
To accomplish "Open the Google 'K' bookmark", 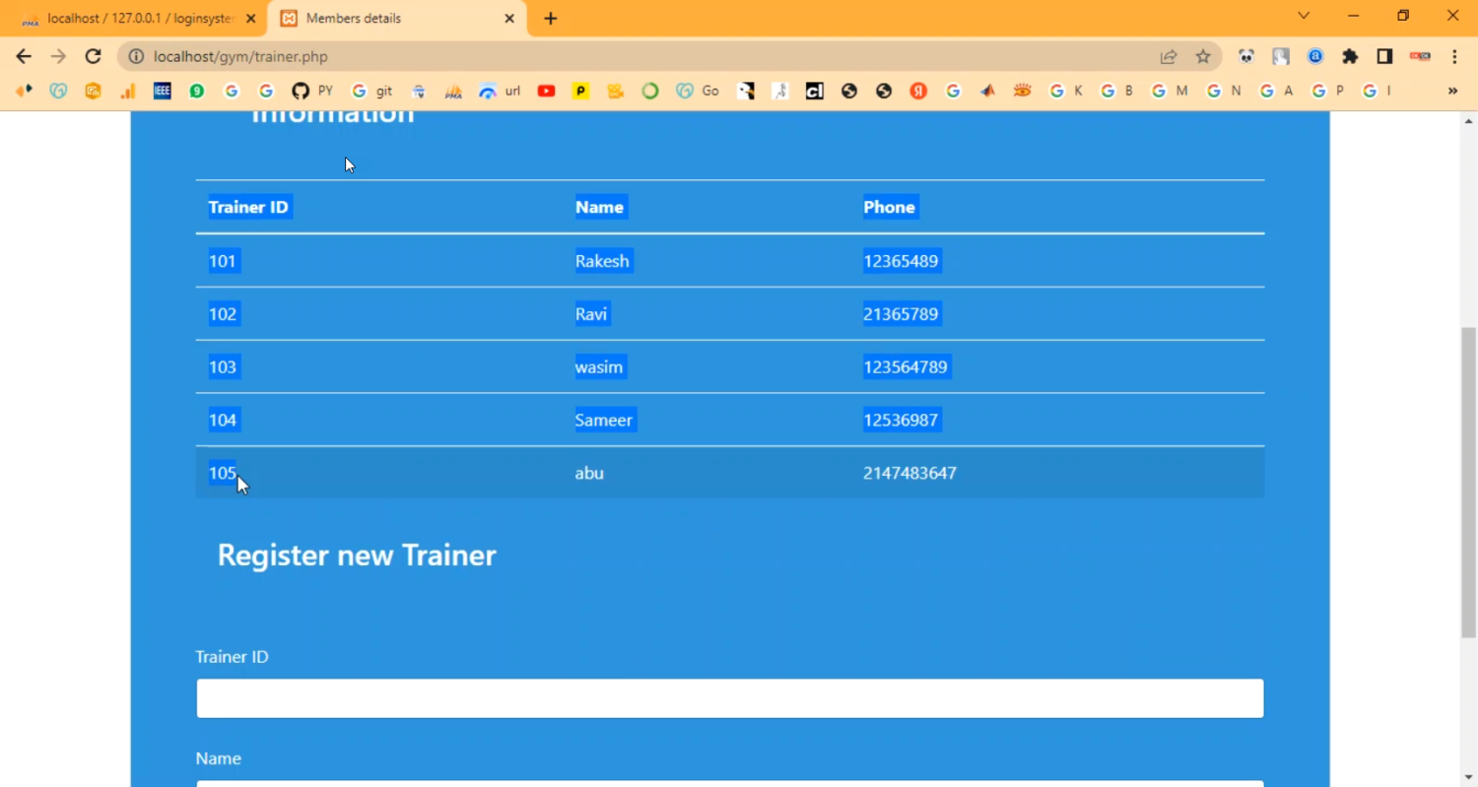I will [x=1066, y=91].
